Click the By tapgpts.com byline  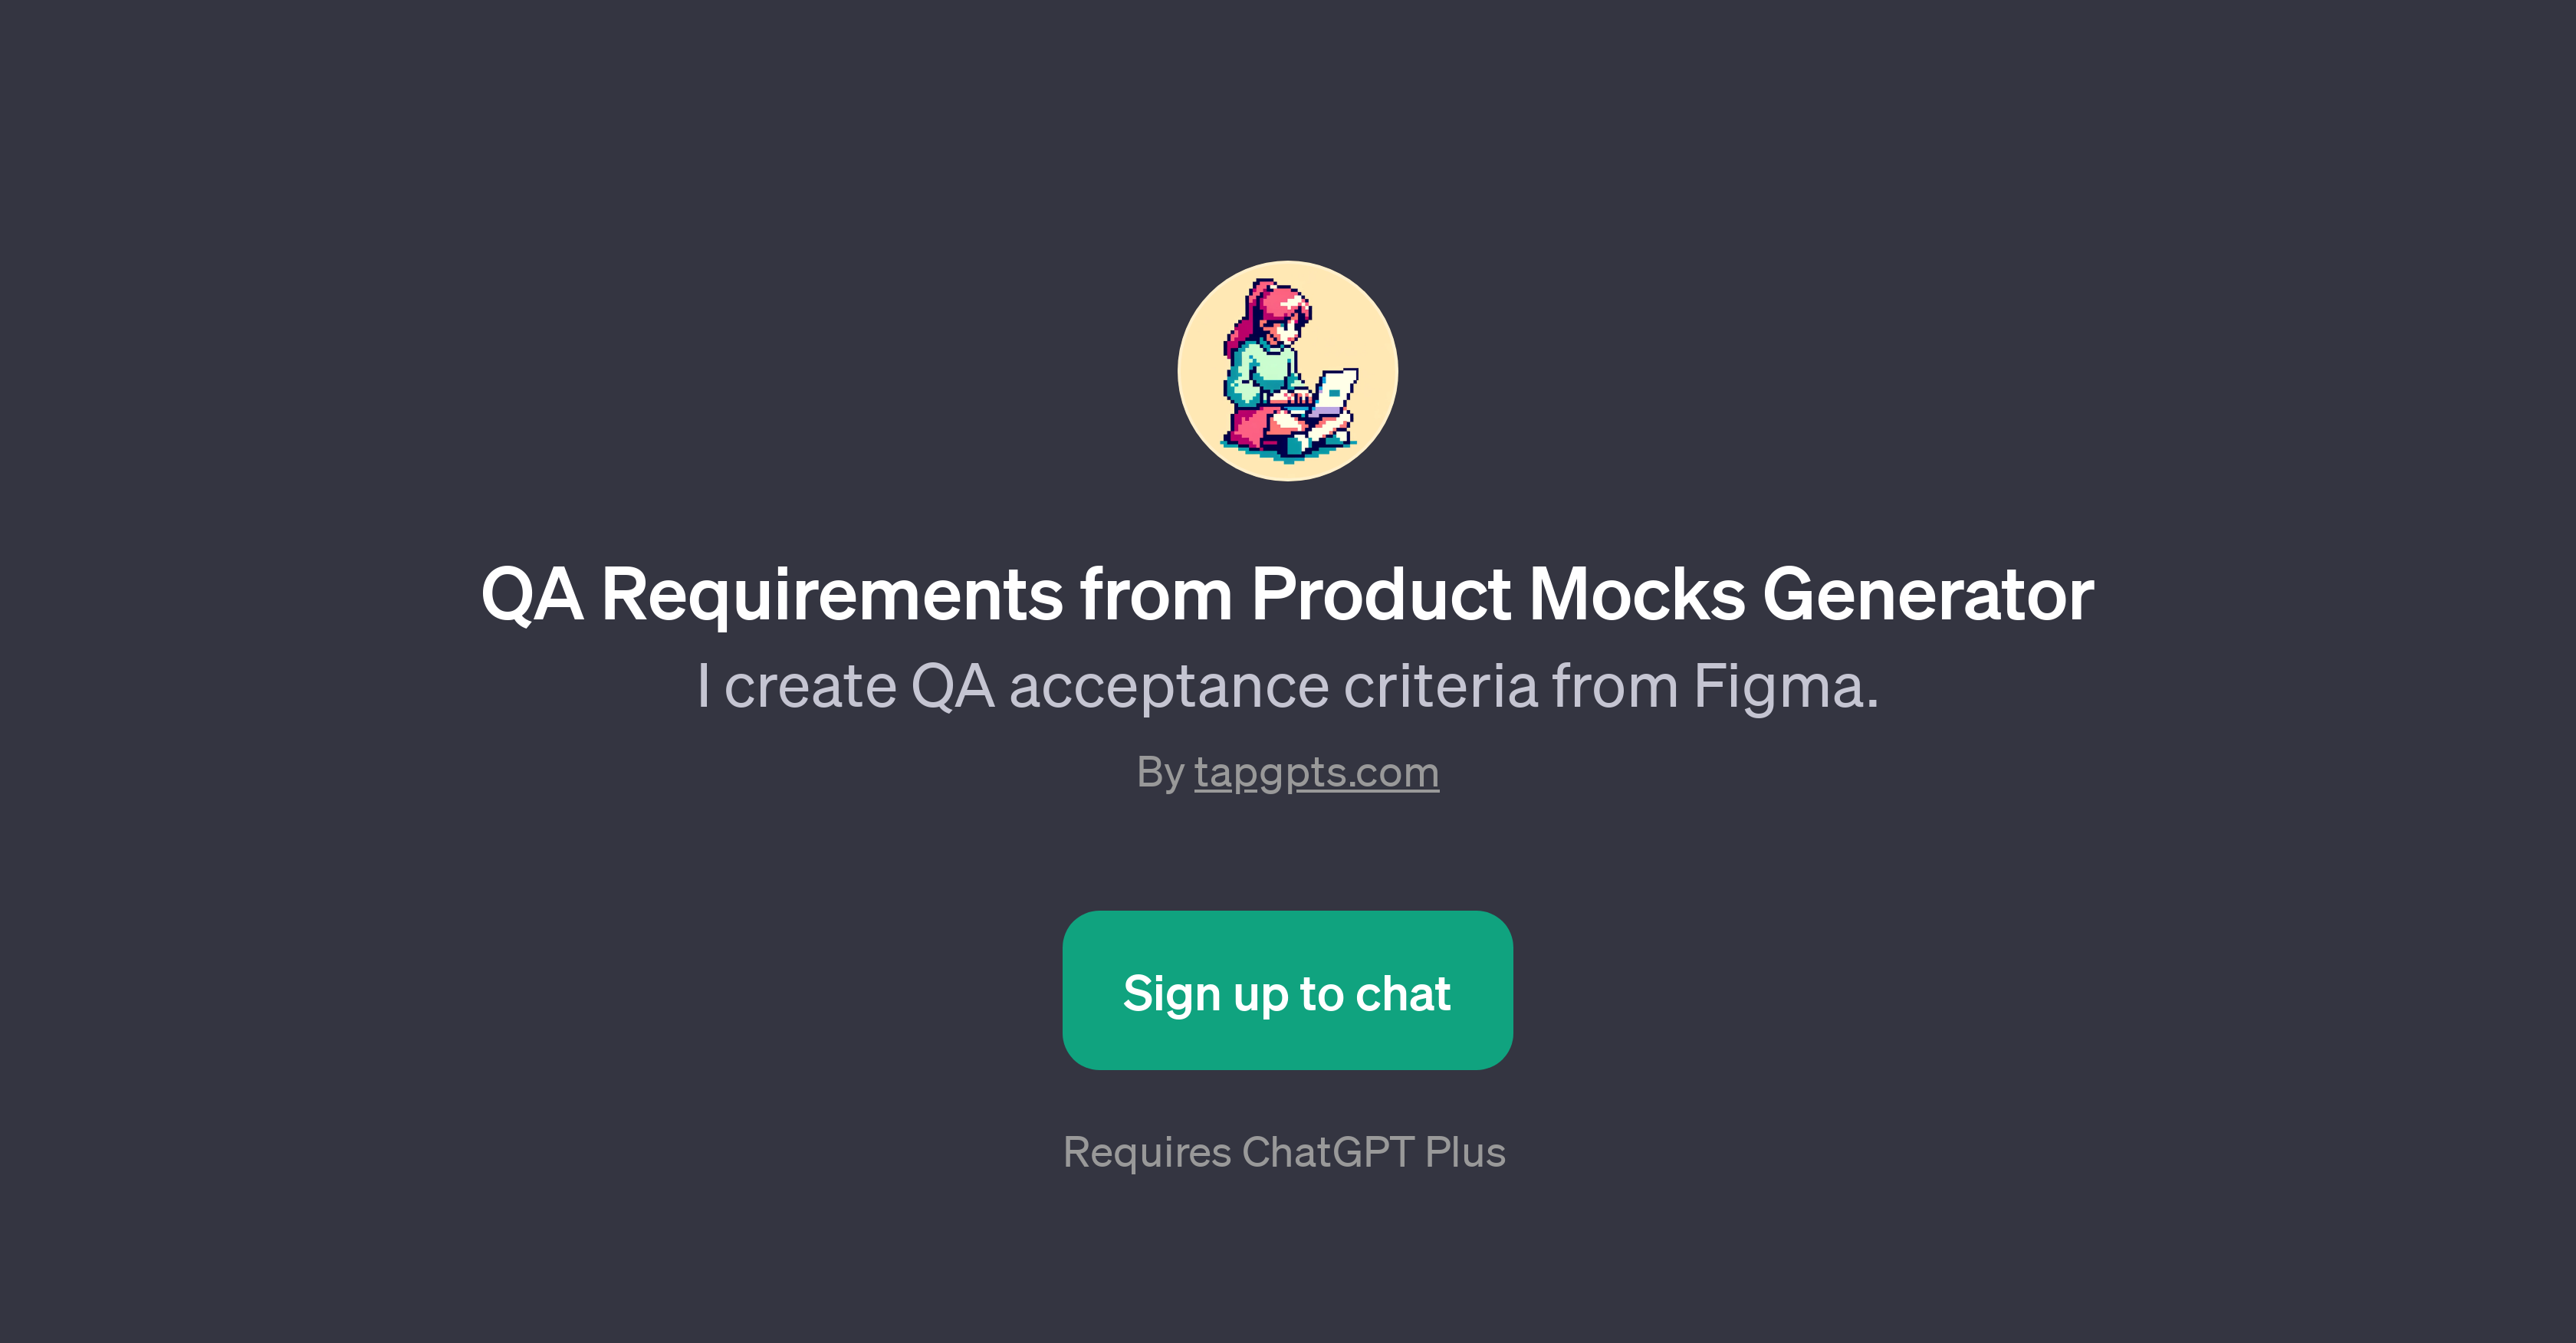pyautogui.click(x=1288, y=771)
